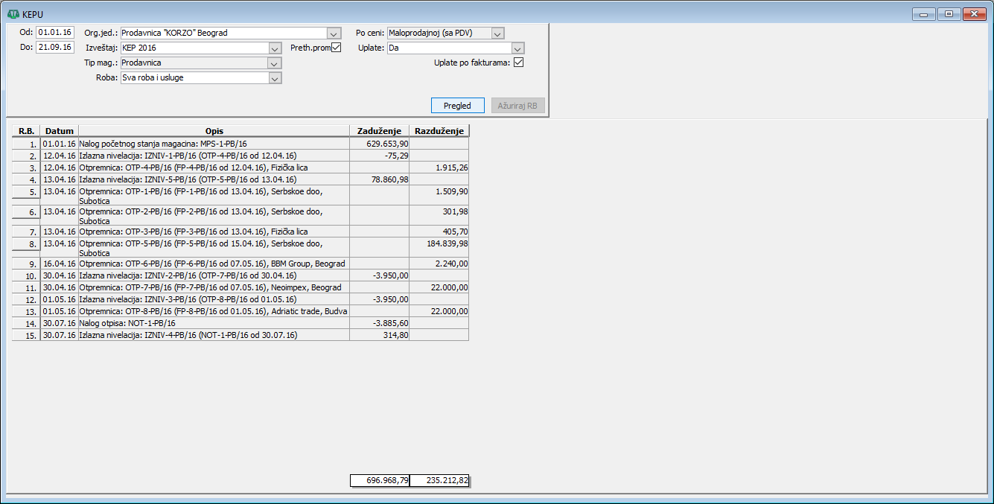Screen dimensions: 994x504
Task: Maximize the KEPU window
Action: click(949, 14)
